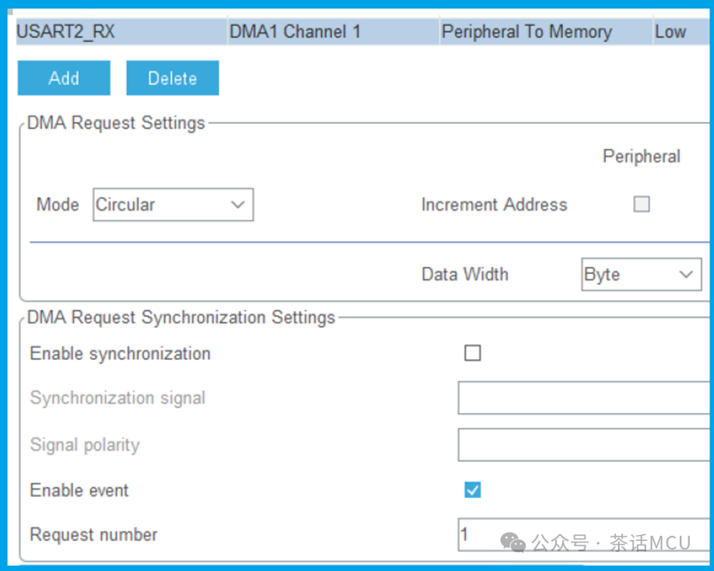Open the Mode dropdown showing Circular
Viewport: 714px width, 571px height.
tap(172, 204)
